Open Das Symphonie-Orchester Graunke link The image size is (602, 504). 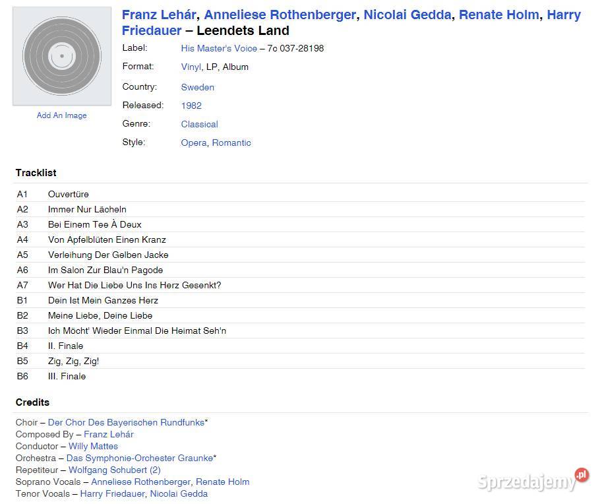(140, 458)
